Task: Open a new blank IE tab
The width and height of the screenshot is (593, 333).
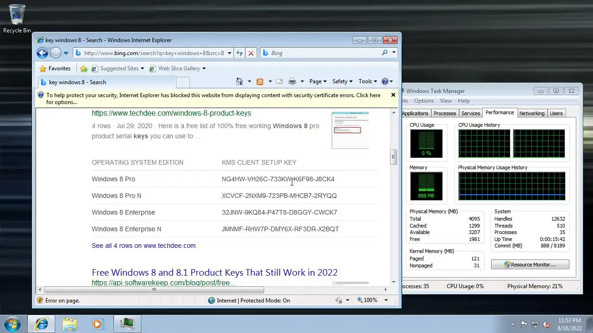Action: click(x=183, y=82)
